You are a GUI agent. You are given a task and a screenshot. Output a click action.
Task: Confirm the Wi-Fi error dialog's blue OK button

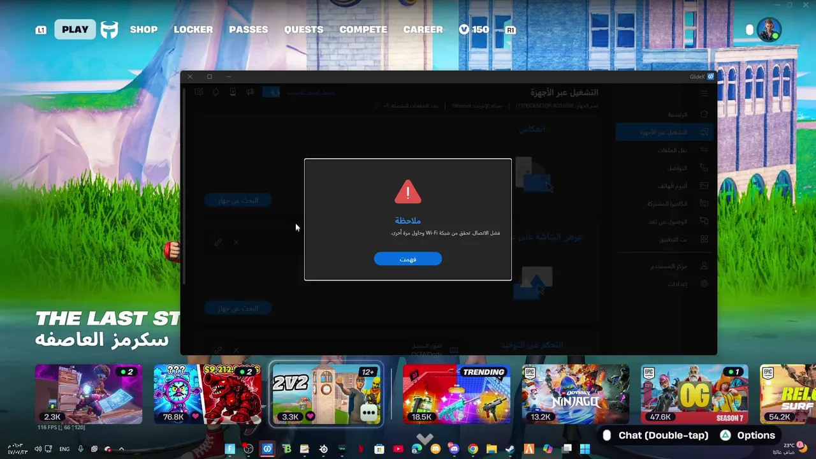pyautogui.click(x=408, y=259)
